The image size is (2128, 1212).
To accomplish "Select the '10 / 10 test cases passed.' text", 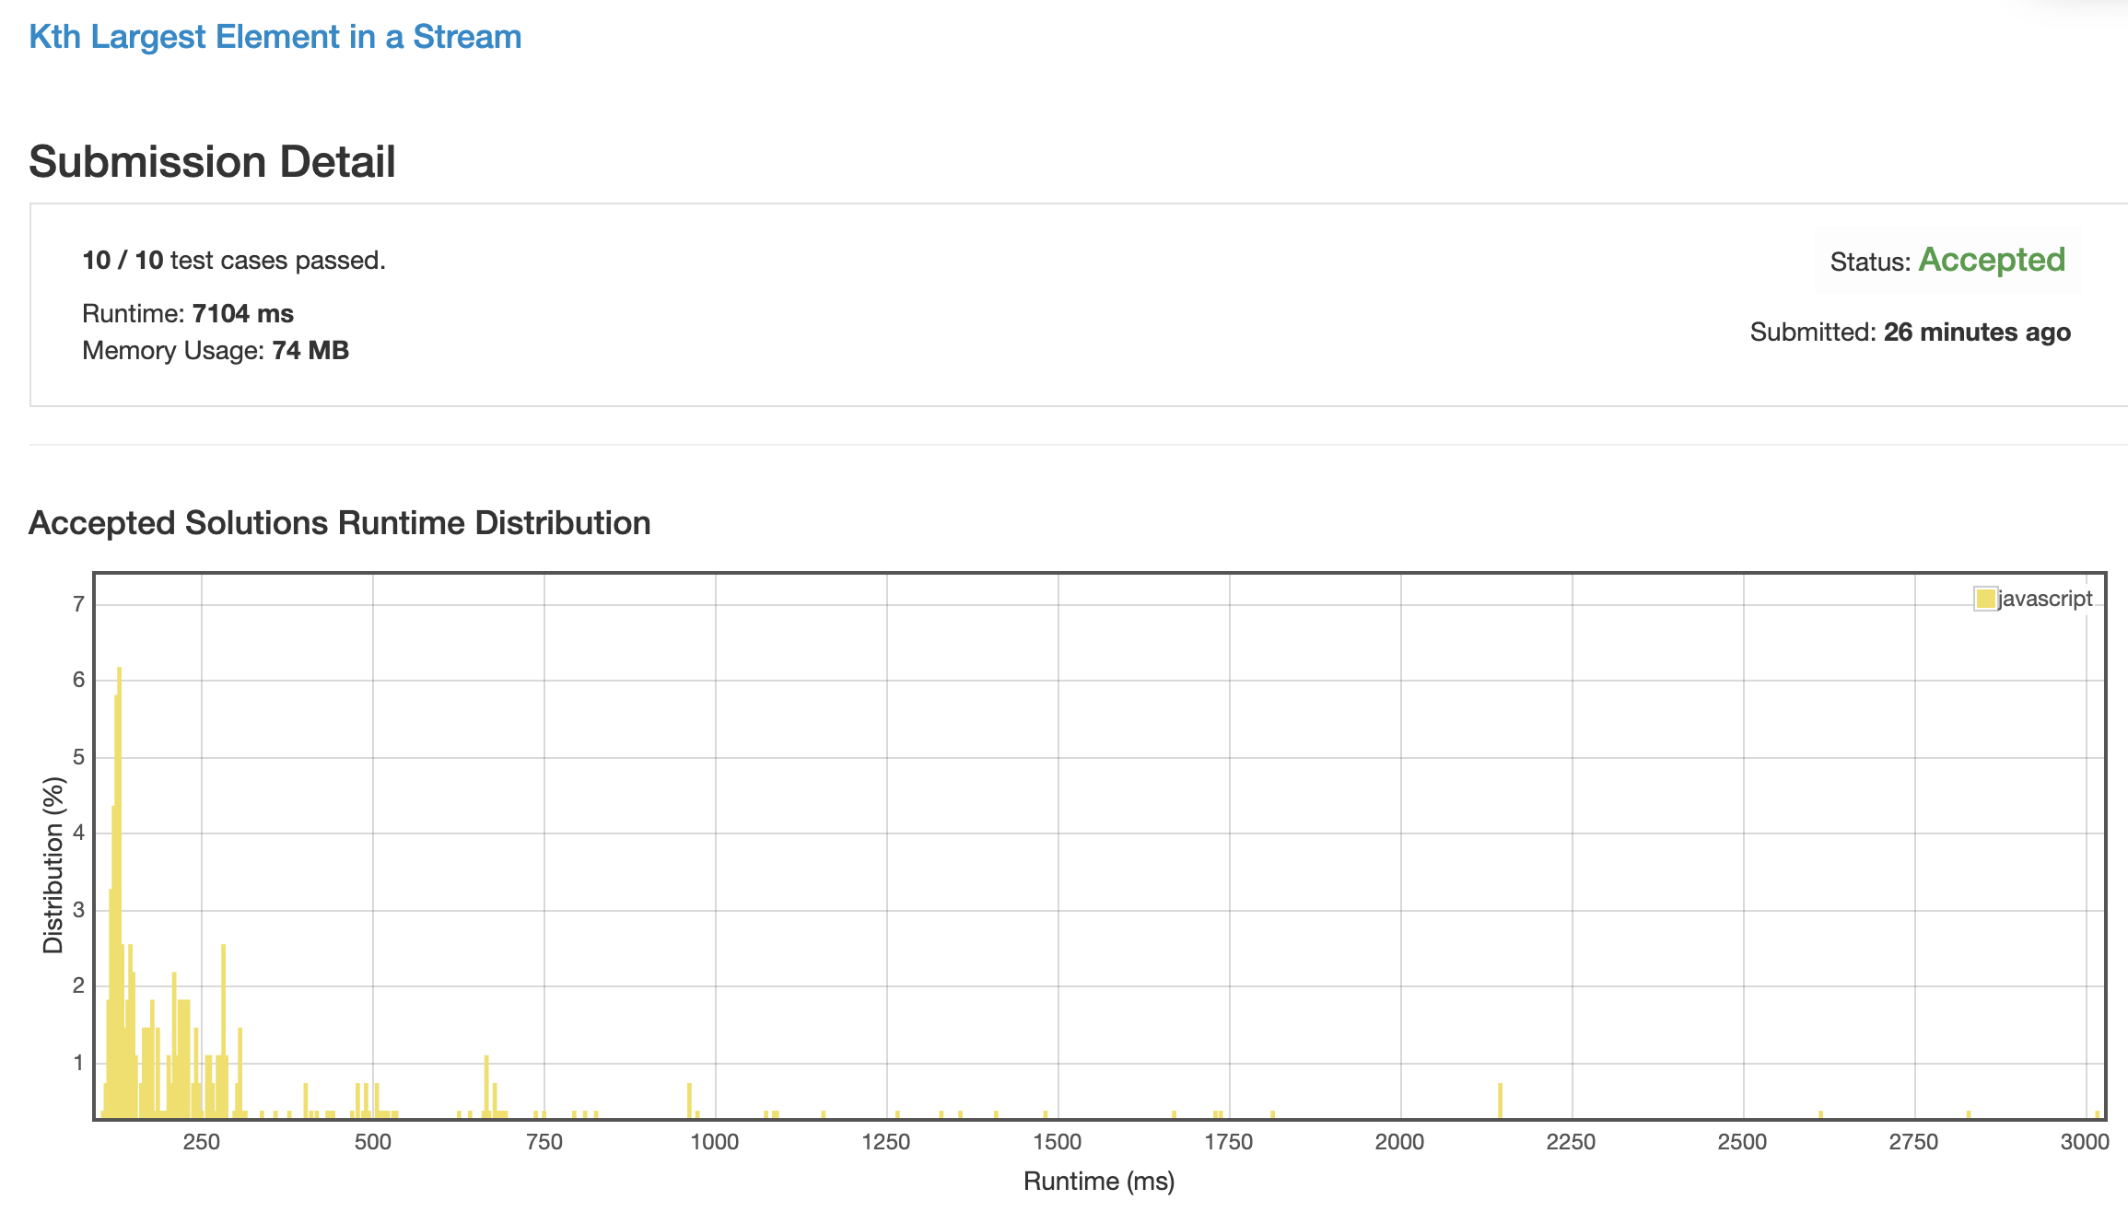I will click(x=234, y=261).
